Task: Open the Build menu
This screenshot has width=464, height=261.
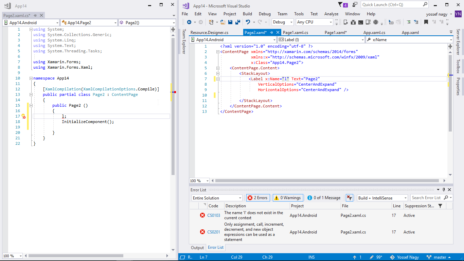Action: pyautogui.click(x=247, y=14)
